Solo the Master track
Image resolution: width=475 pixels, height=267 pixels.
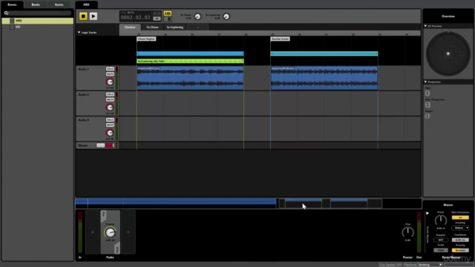pyautogui.click(x=101, y=145)
